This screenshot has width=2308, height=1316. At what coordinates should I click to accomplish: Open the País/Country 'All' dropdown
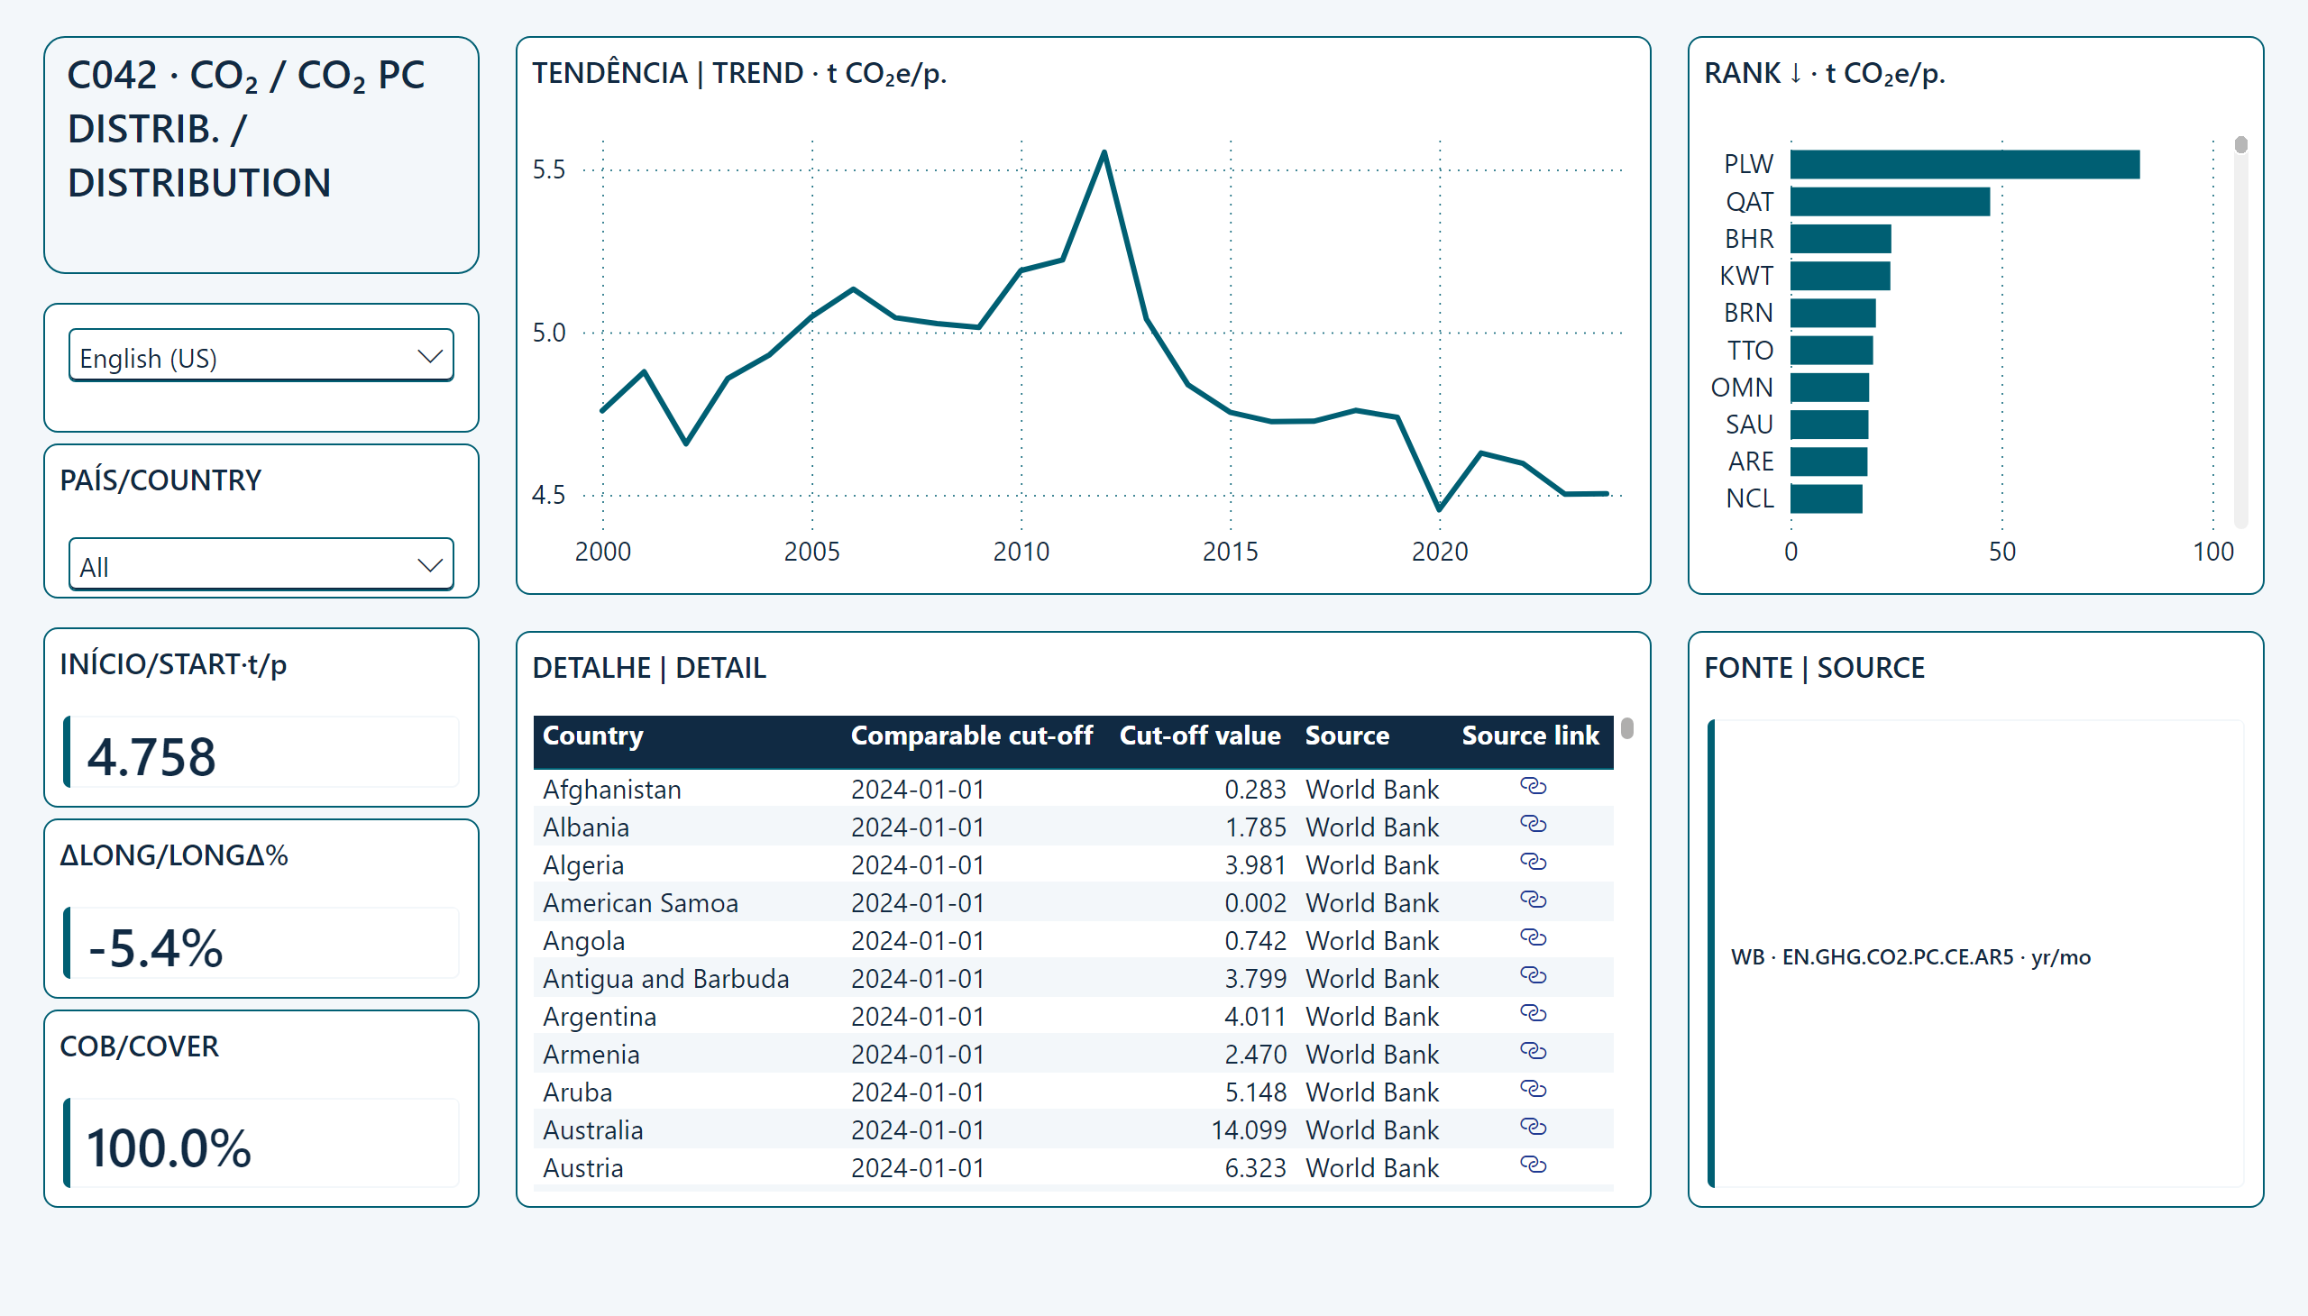pos(261,565)
